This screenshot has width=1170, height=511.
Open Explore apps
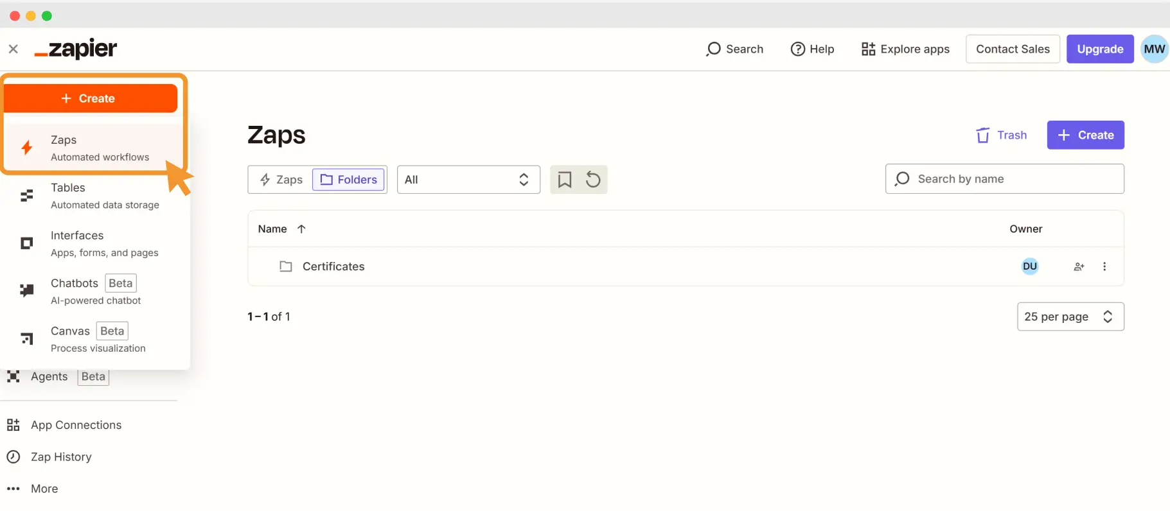click(x=905, y=49)
